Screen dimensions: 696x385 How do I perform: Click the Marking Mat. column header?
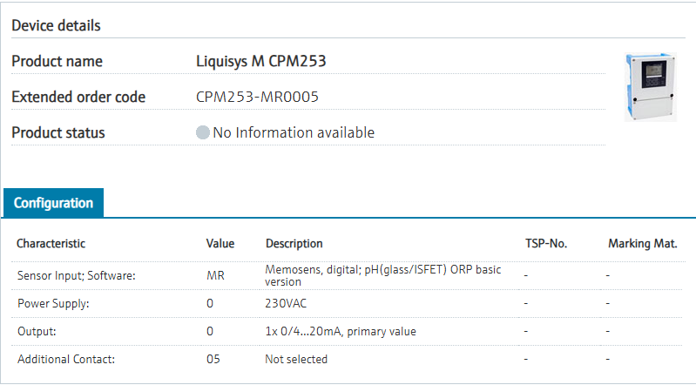pos(642,244)
